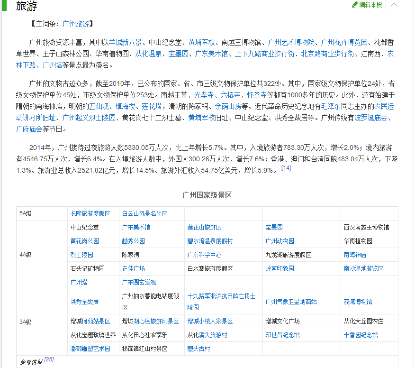This screenshot has height=368, width=415.
Task: Open 广东美术馆 link in the paragraph
Action: 211,54
